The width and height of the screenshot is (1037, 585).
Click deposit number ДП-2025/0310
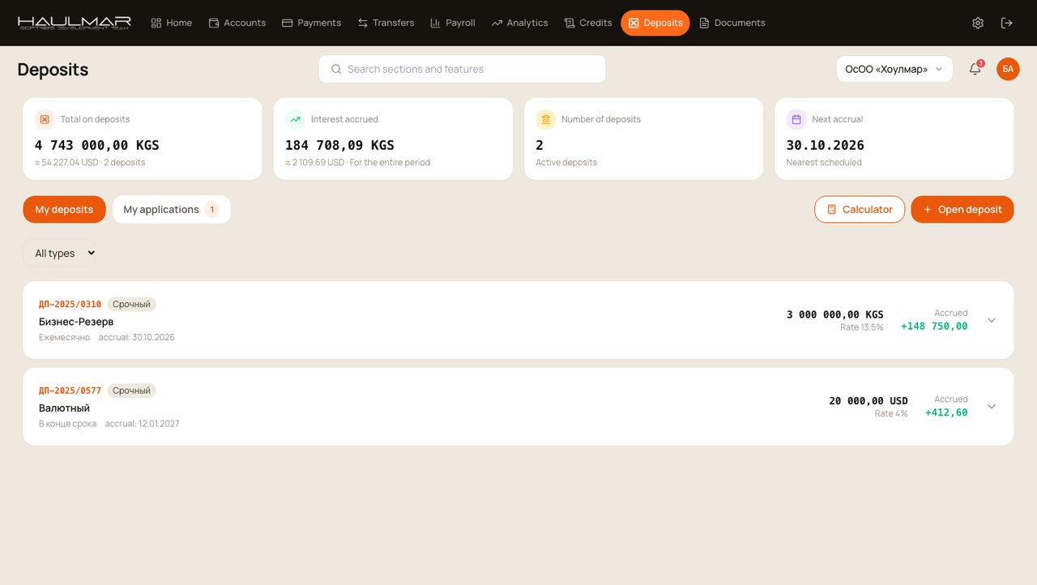[70, 305]
